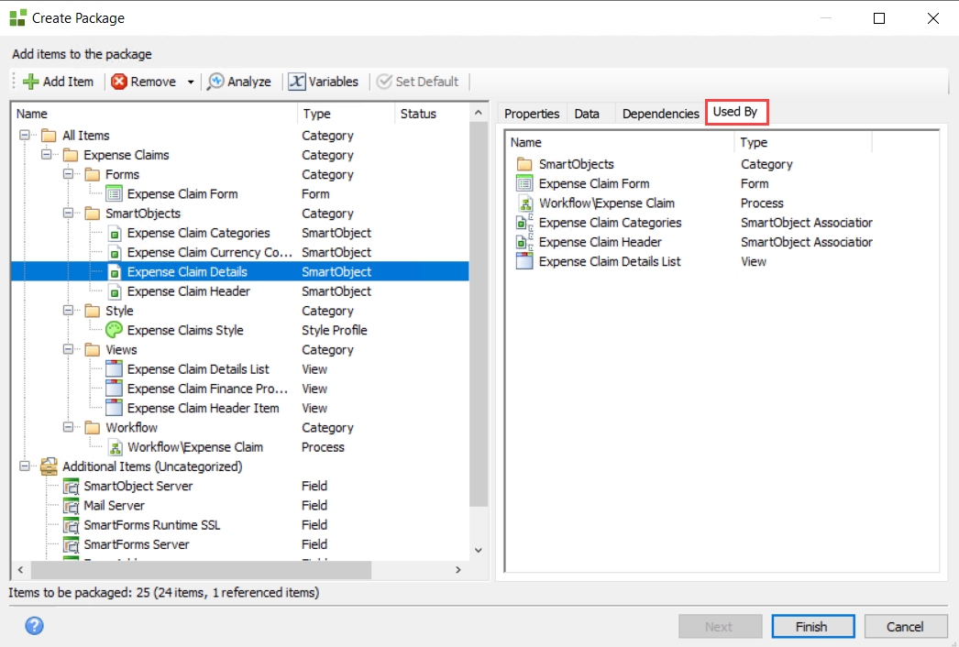This screenshot has width=959, height=647.
Task: Open the Remove dropdown arrow
Action: coord(191,82)
